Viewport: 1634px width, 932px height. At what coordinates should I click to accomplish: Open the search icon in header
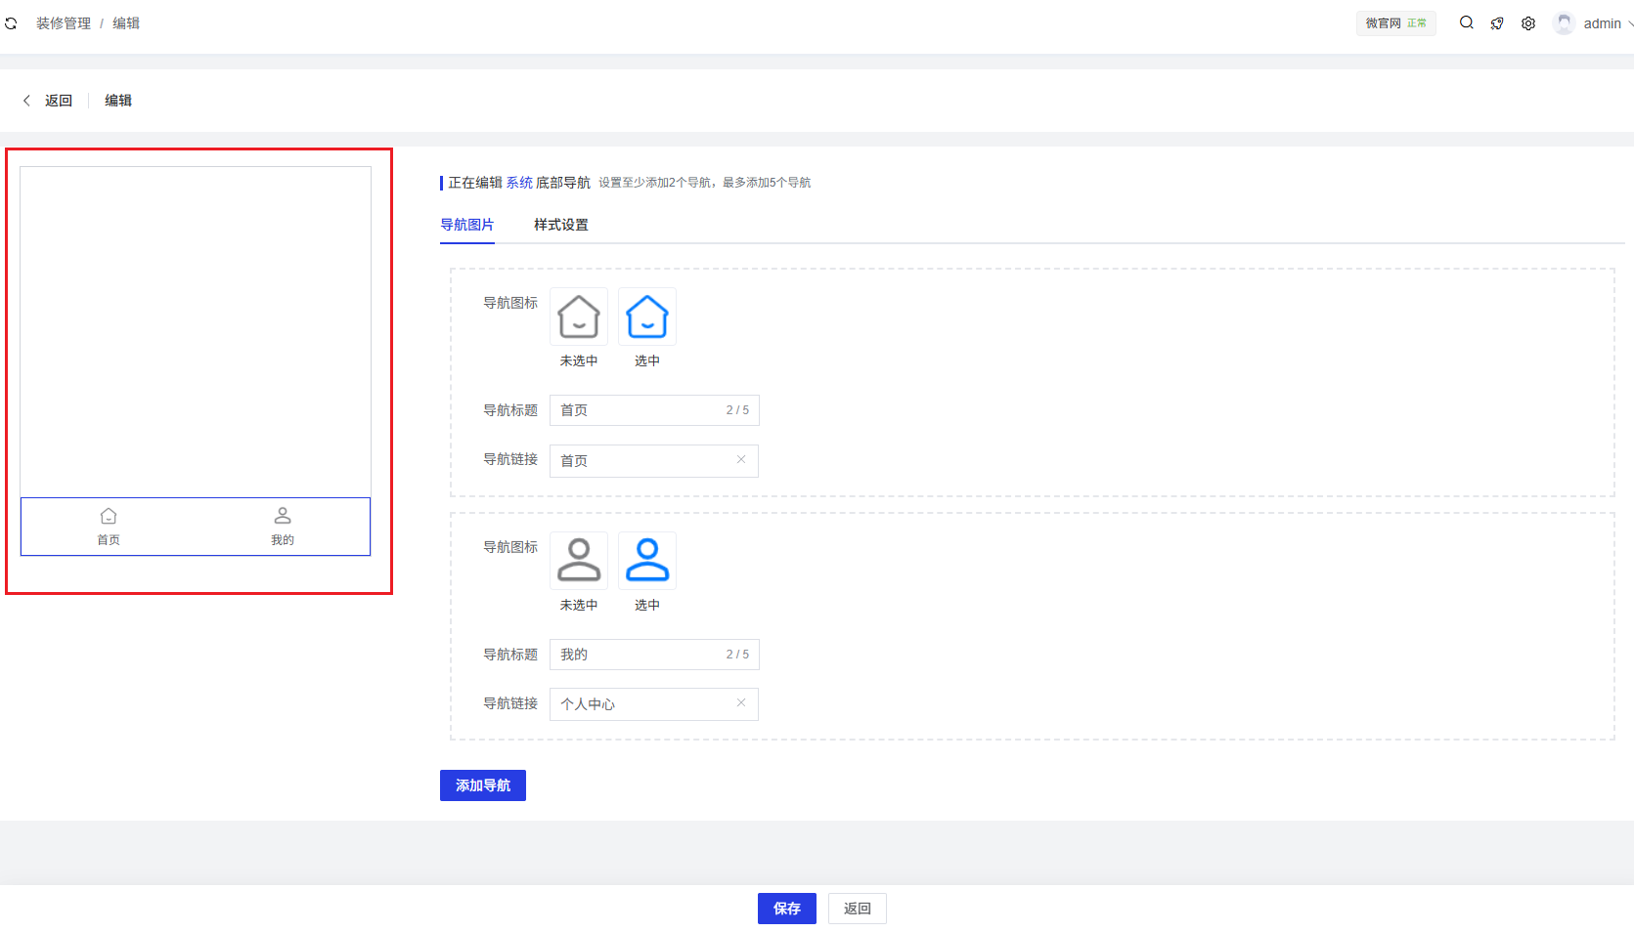[1466, 22]
